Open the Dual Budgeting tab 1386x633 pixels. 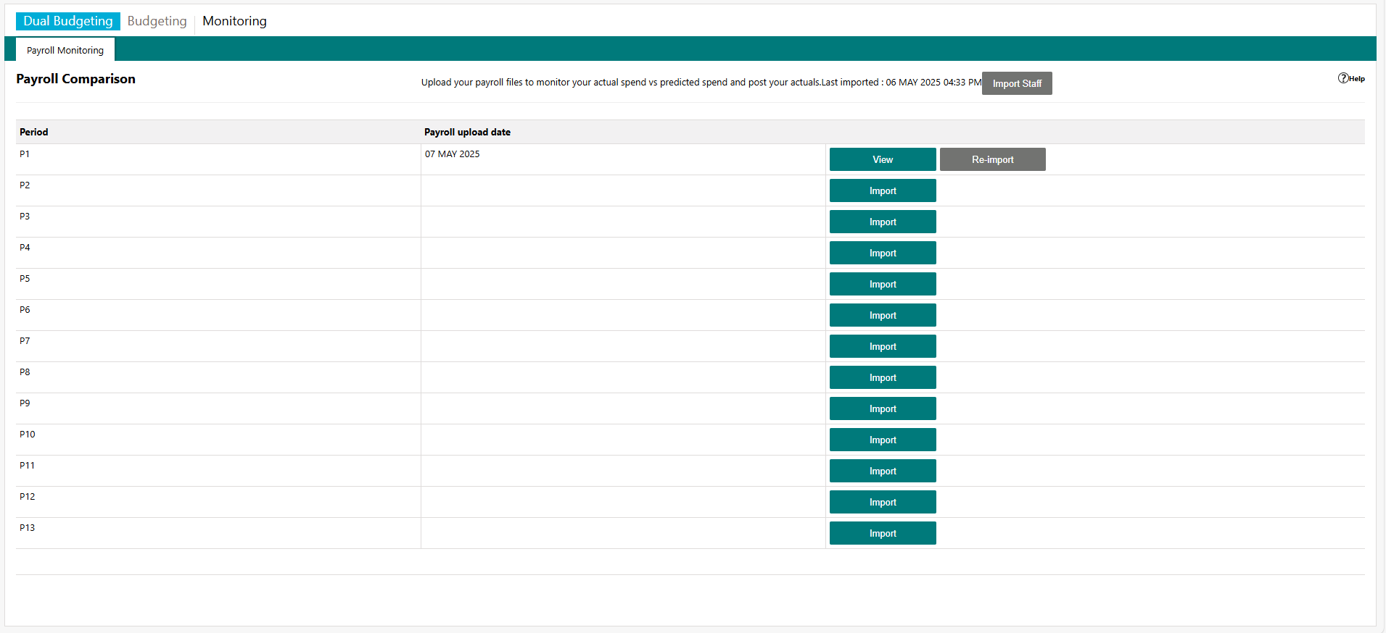(68, 21)
